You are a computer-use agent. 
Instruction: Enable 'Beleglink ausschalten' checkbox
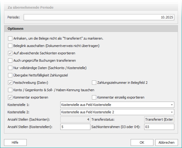[x=10, y=46]
